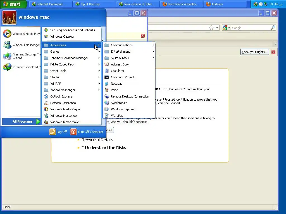Open Windows Explorer icon
This screenshot has height=214, width=286.
tap(107, 109)
